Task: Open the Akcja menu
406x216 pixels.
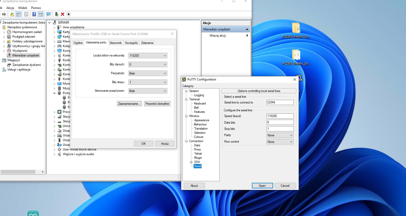Action: 10,8
